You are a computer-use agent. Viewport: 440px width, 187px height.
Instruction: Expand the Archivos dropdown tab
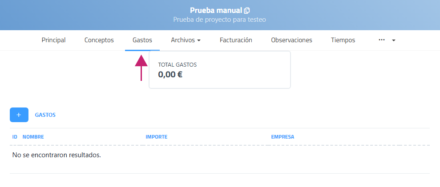(x=186, y=40)
